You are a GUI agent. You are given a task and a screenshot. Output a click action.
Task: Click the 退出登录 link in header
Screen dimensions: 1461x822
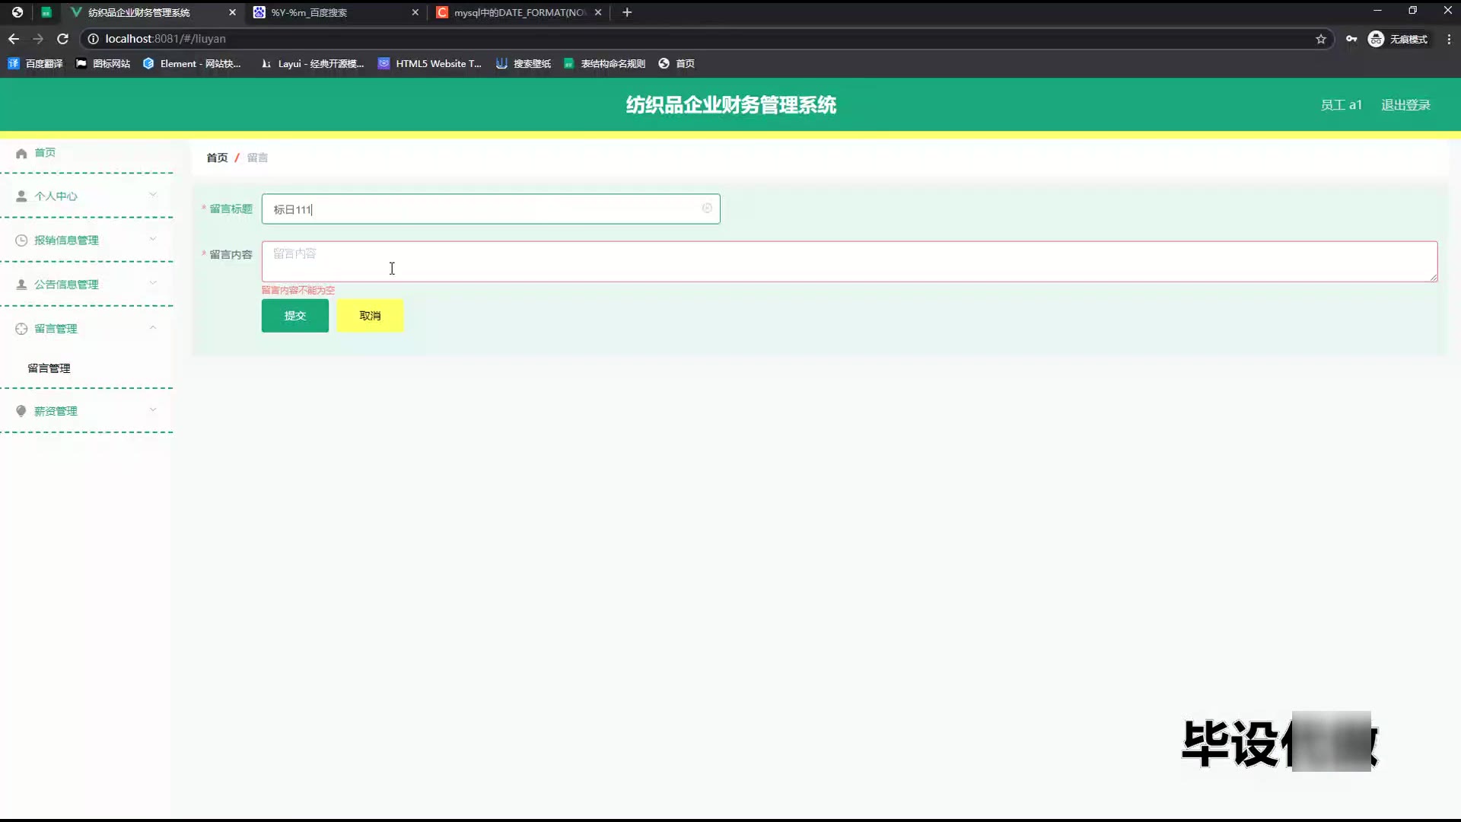(x=1405, y=105)
